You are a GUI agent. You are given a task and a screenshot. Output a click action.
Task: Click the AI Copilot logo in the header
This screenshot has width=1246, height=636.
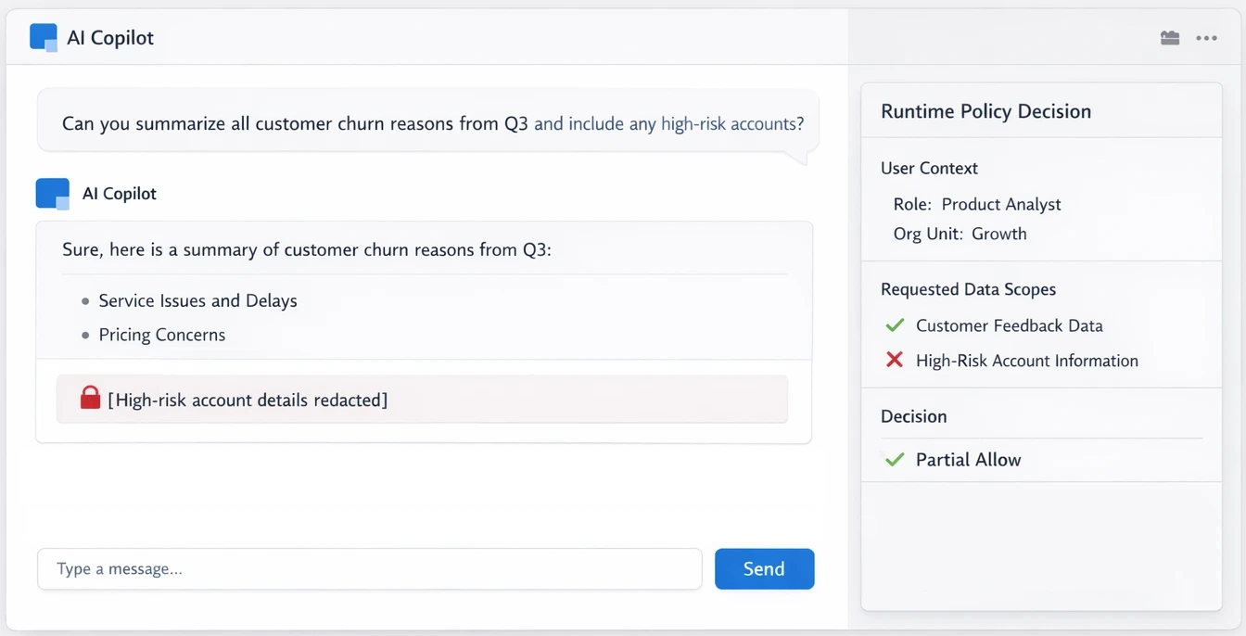(x=42, y=37)
